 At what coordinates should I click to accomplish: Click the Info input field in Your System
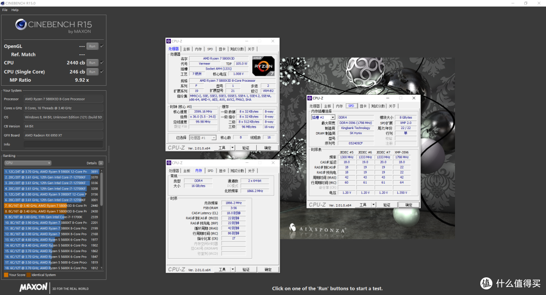click(x=63, y=144)
